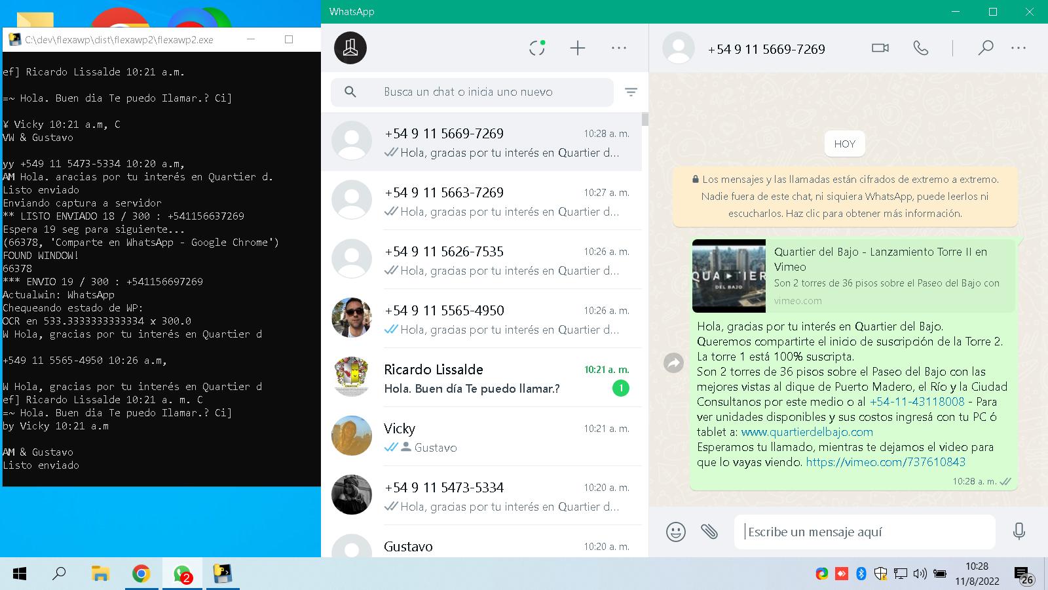The height and width of the screenshot is (590, 1048).
Task: Open chat with +54 9 11 5473-5334
Action: [481, 496]
